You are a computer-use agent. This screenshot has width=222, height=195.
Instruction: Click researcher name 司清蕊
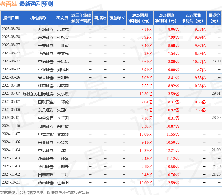(63, 86)
